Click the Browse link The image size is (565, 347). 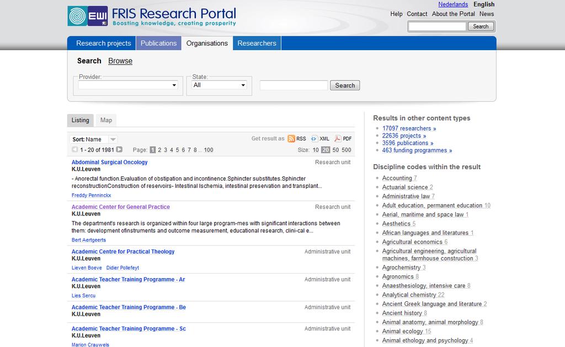click(x=120, y=61)
